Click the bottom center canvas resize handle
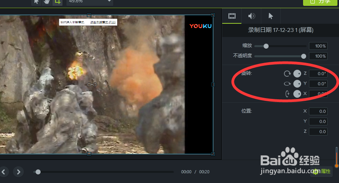The image size is (339, 183). pyautogui.click(x=89, y=154)
